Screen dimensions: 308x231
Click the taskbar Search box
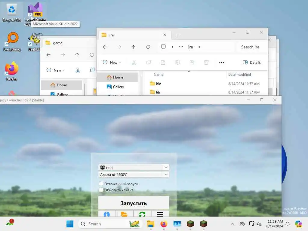[x=110, y=224]
